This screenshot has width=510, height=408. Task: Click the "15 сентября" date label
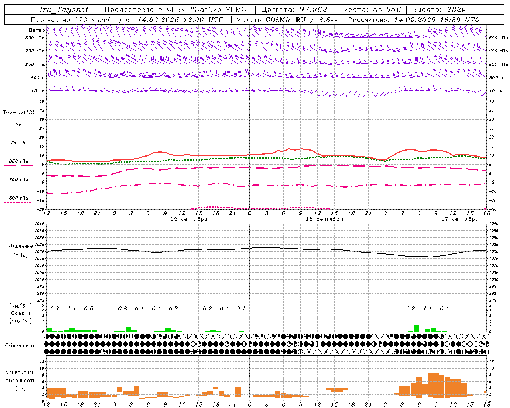click(189, 219)
